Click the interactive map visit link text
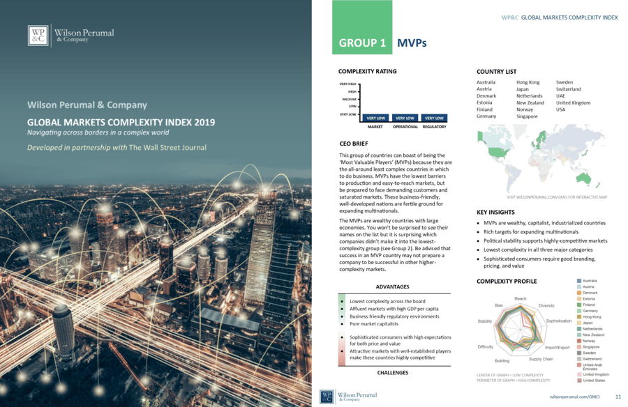The height and width of the screenshot is (407, 628). pyautogui.click(x=557, y=197)
